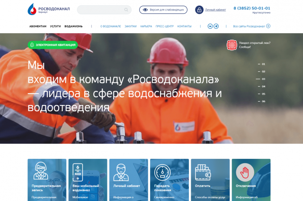Open the КАРЬЕРА menu item
Screen dimensions: 303x201
click(x=146, y=26)
